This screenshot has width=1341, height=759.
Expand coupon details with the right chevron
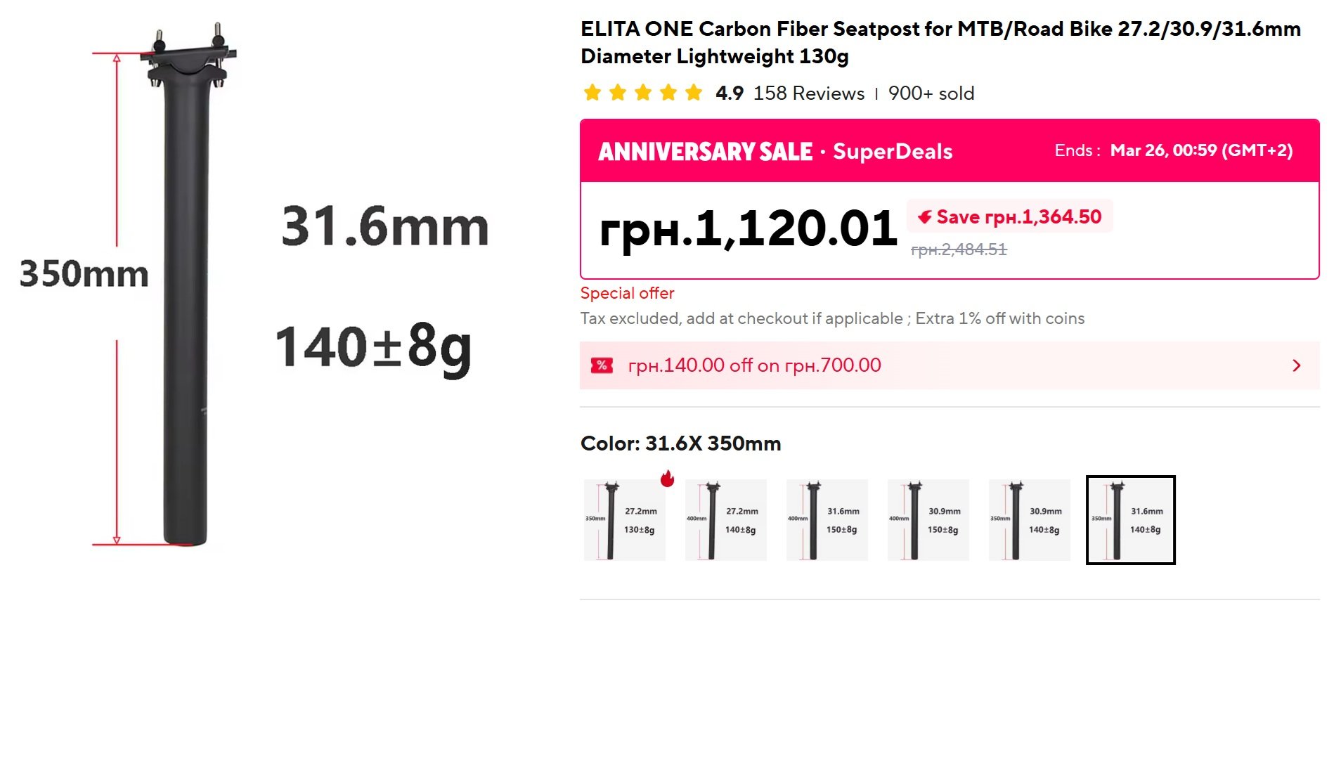pos(1297,365)
